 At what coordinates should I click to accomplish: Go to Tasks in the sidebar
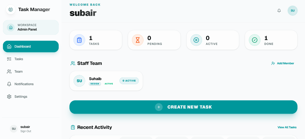pyautogui.click(x=18, y=59)
